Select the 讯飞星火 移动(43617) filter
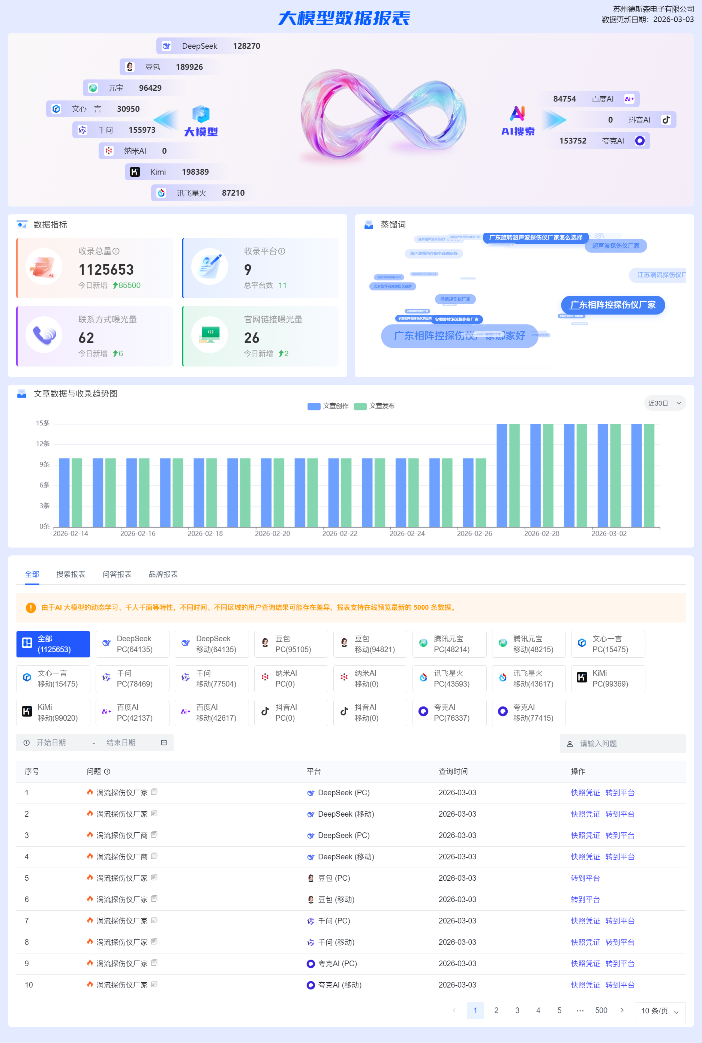This screenshot has width=702, height=1043. tap(529, 679)
